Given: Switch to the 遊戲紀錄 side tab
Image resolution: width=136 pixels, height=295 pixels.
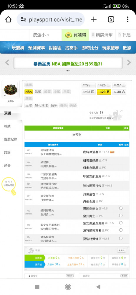Looking at the screenshot, I should 11,140.
